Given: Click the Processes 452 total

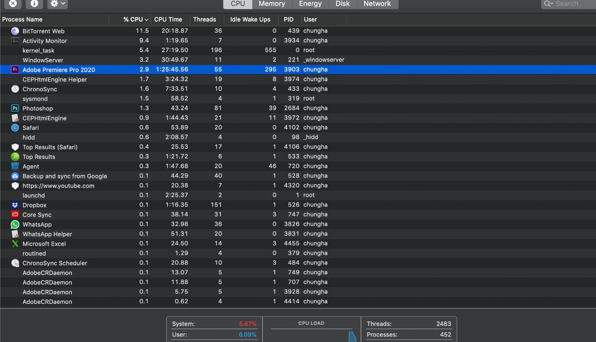Looking at the screenshot, I should coord(409,335).
